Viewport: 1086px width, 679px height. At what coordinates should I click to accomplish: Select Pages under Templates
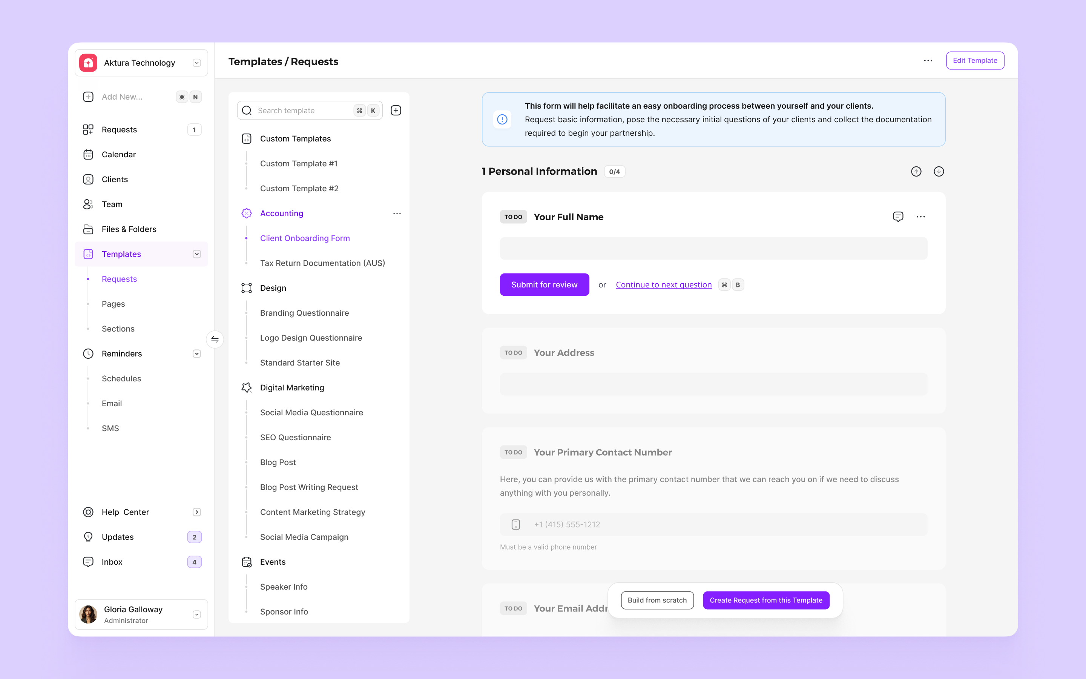pos(113,304)
